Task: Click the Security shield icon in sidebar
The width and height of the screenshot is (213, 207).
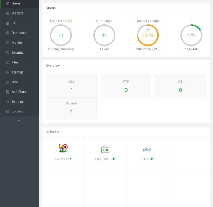Action: click(x=8, y=53)
